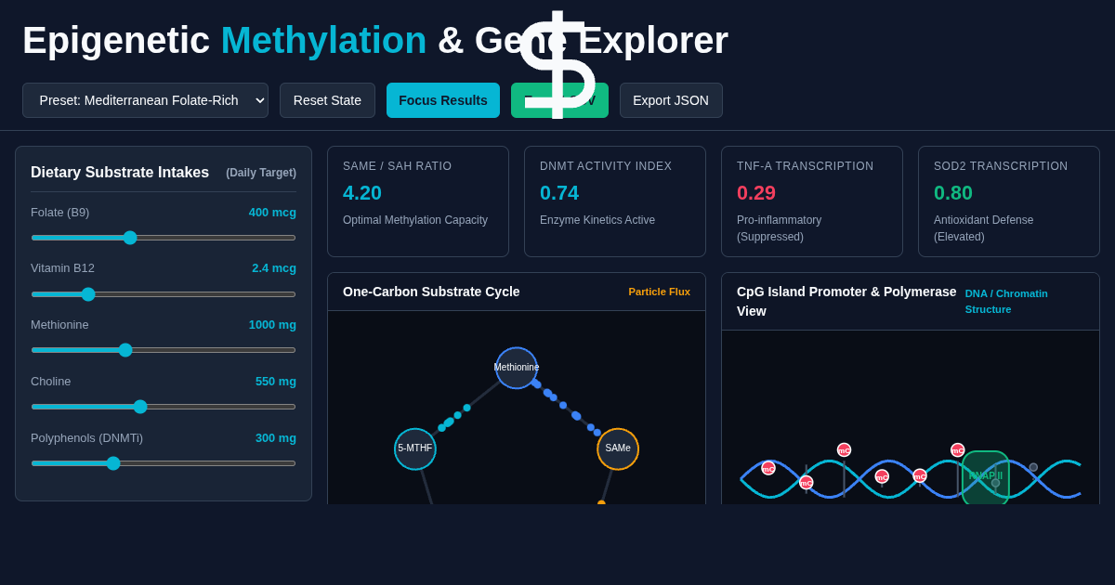Click the DNMT Activity Index value 0.74
The image size is (1115, 585).
559,193
